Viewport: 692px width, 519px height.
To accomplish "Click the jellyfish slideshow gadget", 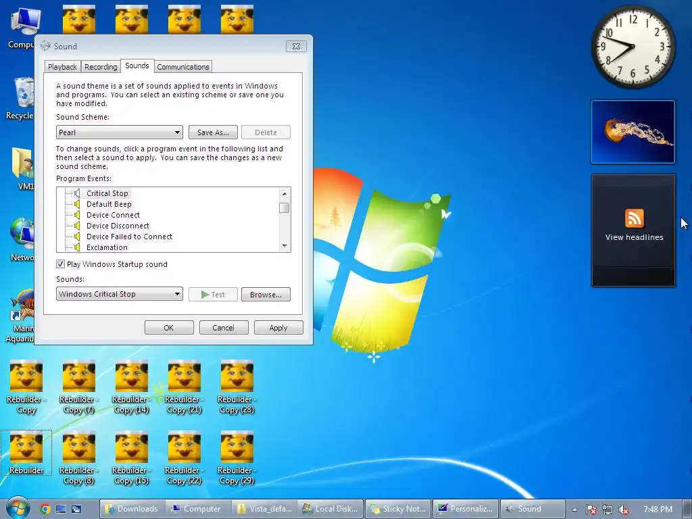I will pos(633,132).
